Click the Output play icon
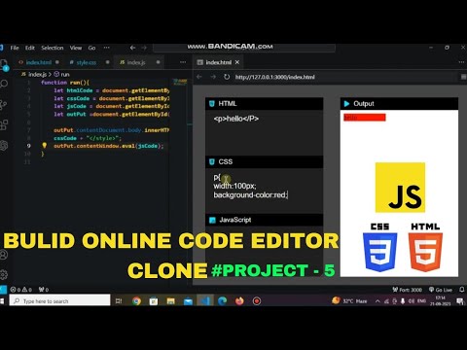Image resolution: width=467 pixels, height=350 pixels. pos(346,104)
